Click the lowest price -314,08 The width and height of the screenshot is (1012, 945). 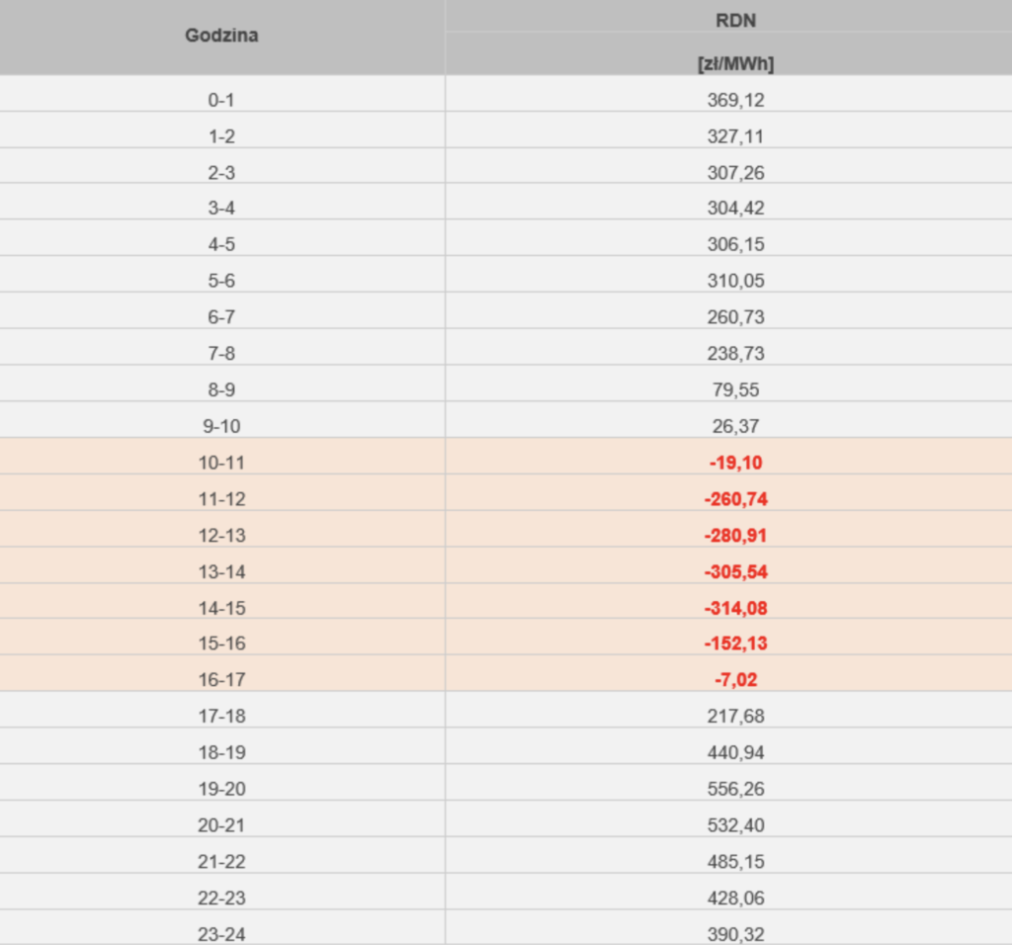pyautogui.click(x=735, y=608)
